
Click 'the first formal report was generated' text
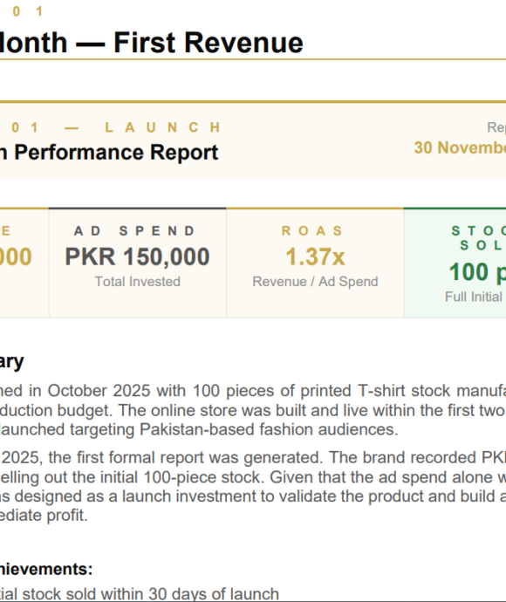click(186, 458)
